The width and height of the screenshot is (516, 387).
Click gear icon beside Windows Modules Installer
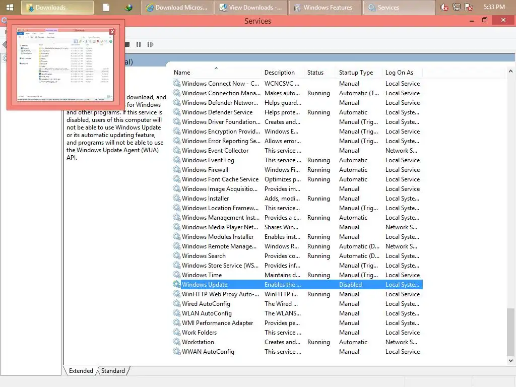tap(177, 237)
